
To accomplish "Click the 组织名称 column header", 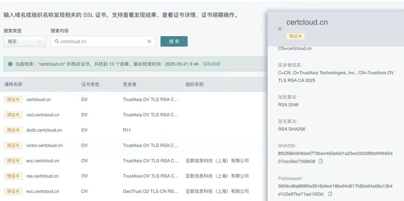I will 195,84.
